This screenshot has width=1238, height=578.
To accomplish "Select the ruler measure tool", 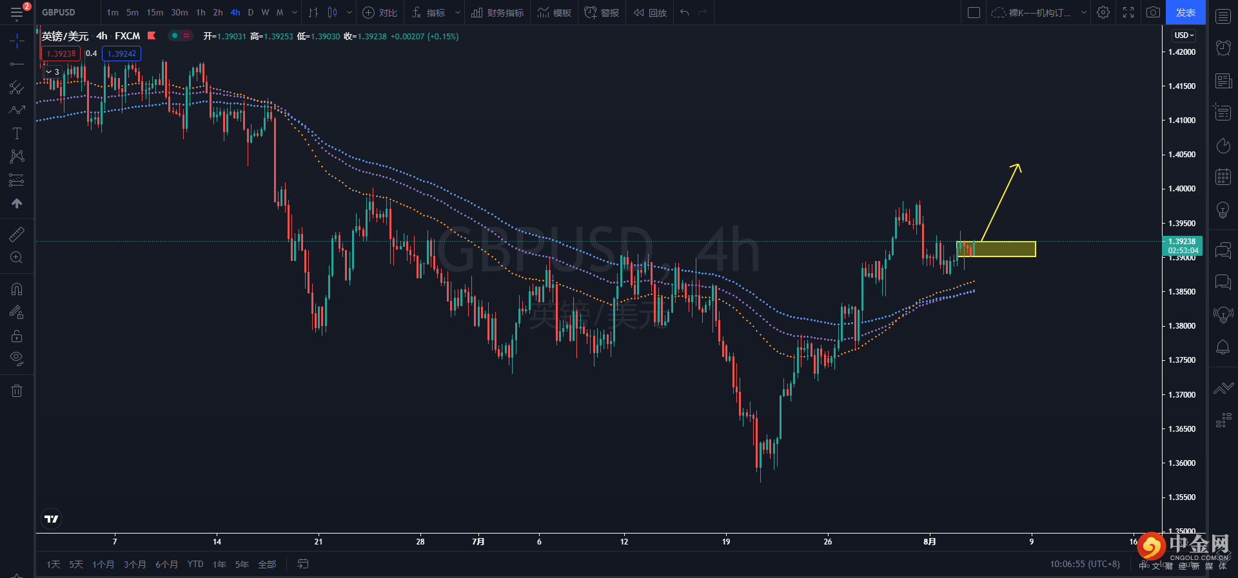I will pyautogui.click(x=17, y=234).
